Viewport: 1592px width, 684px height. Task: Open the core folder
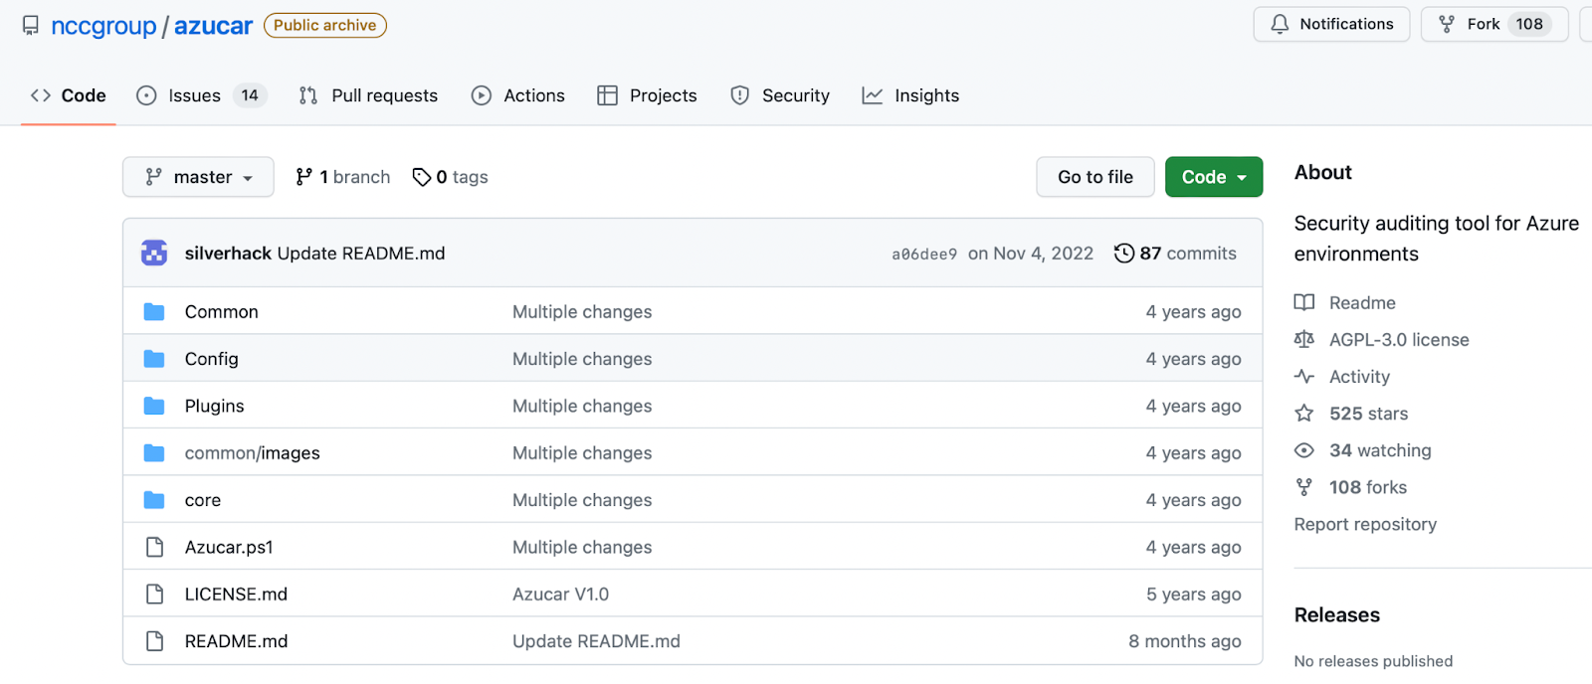coord(203,500)
